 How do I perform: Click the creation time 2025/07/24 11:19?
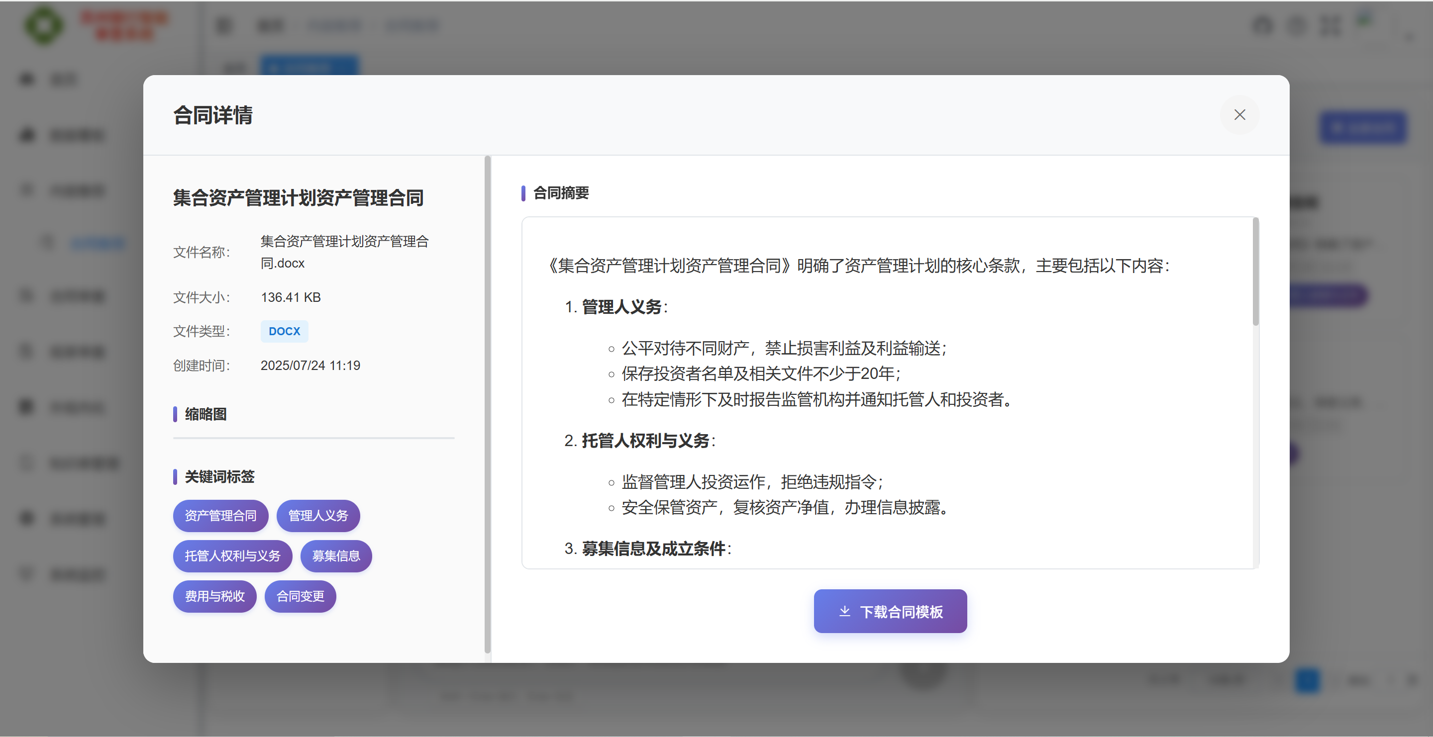[310, 366]
